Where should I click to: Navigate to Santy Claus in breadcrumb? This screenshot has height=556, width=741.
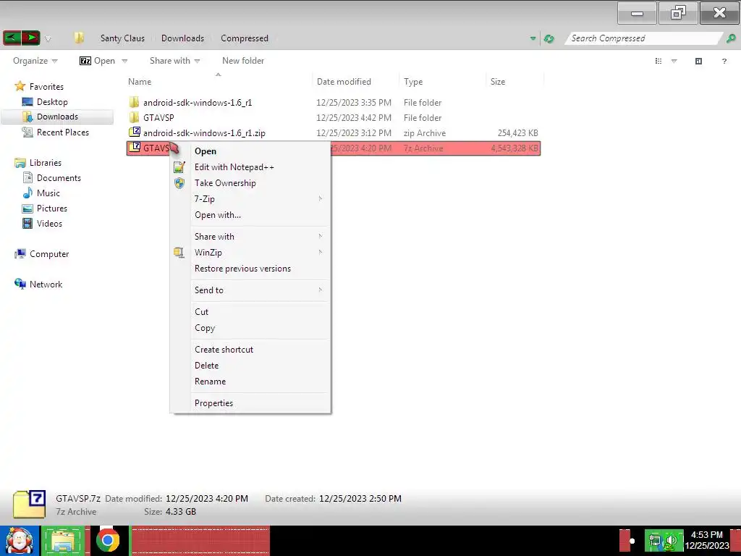(x=122, y=38)
